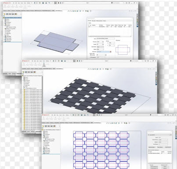The height and width of the screenshot is (169, 177).
Task: Select Right Plane in bottom window tree
Action: (x=47, y=145)
